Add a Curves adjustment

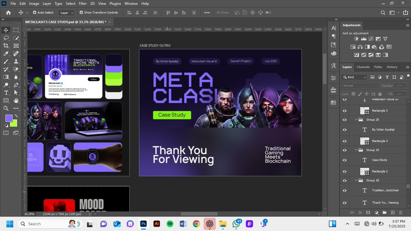pos(371,39)
